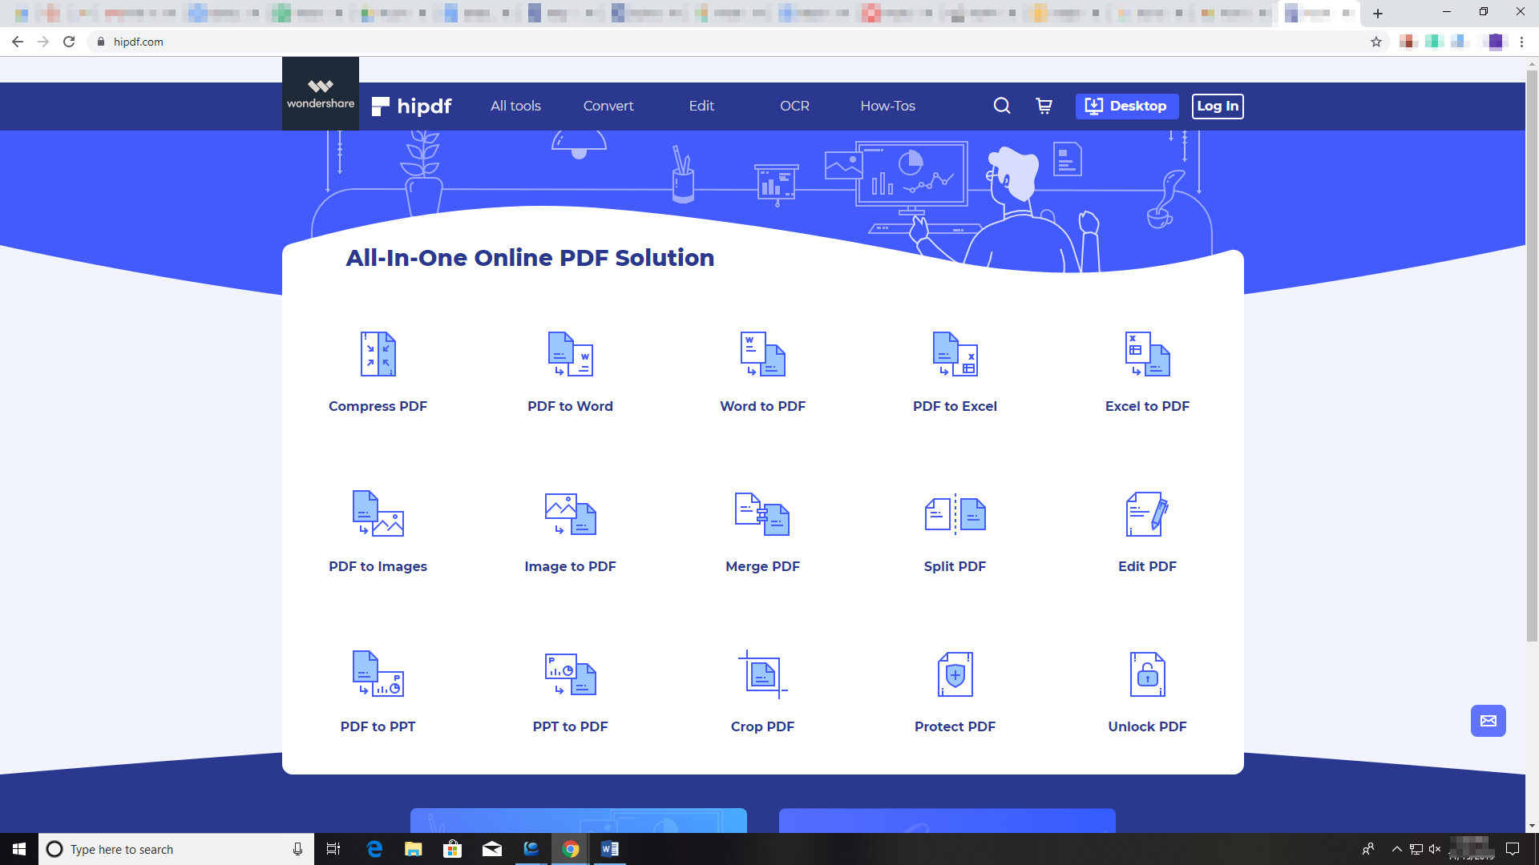Click the floating email contact icon

[1488, 721]
